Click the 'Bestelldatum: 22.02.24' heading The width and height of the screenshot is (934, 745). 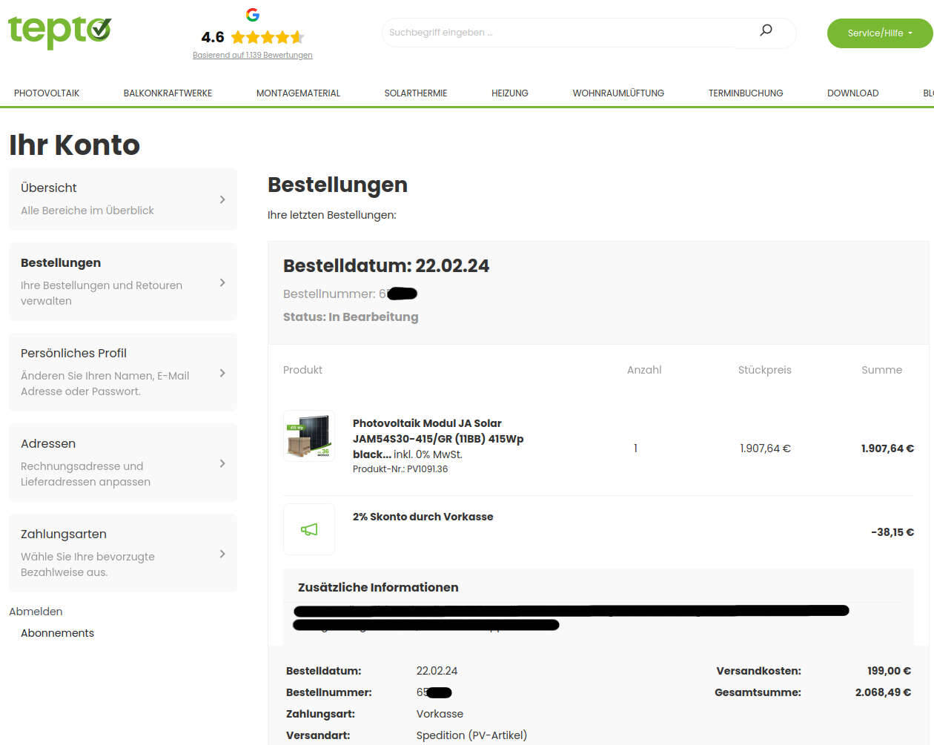(386, 265)
